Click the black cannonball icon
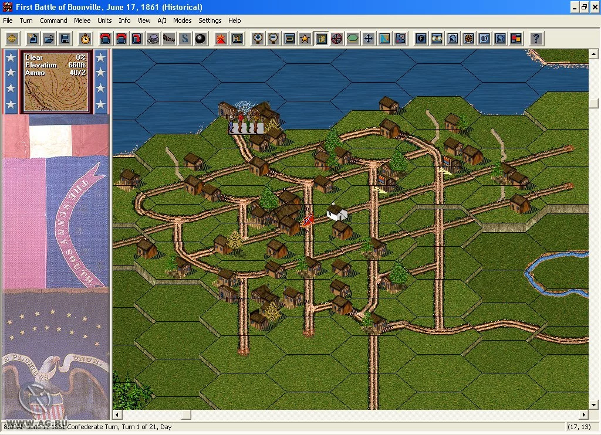Viewport: 601px width, 435px height. 201,39
